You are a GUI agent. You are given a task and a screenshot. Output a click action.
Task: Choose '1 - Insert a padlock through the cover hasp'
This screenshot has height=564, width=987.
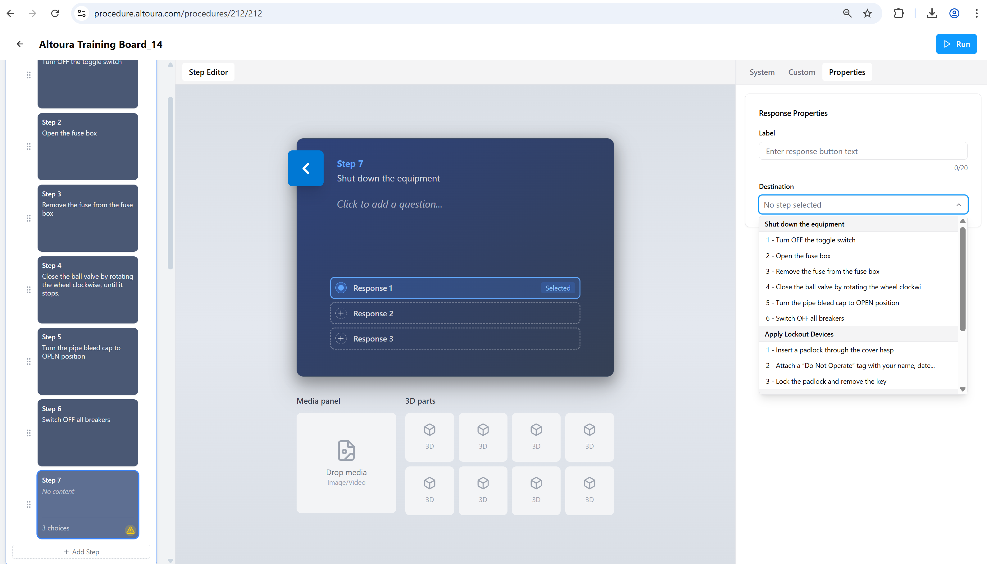[858, 350]
